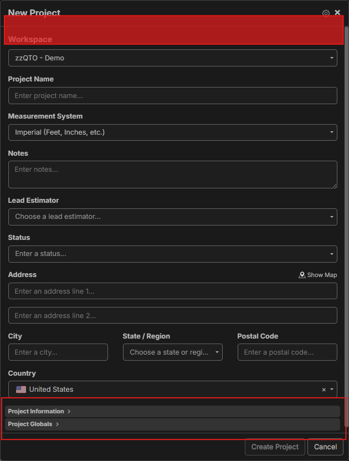Open the Workspace dropdown showing zzQTO - Demo

click(x=172, y=58)
